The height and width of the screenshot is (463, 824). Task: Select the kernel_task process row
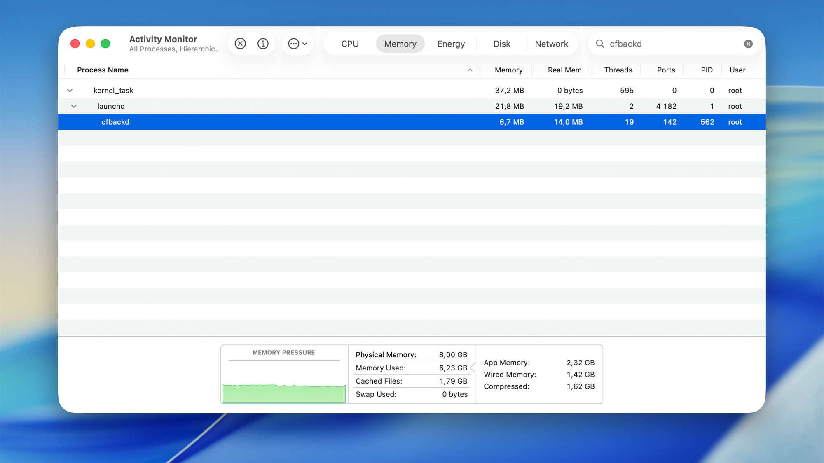412,90
